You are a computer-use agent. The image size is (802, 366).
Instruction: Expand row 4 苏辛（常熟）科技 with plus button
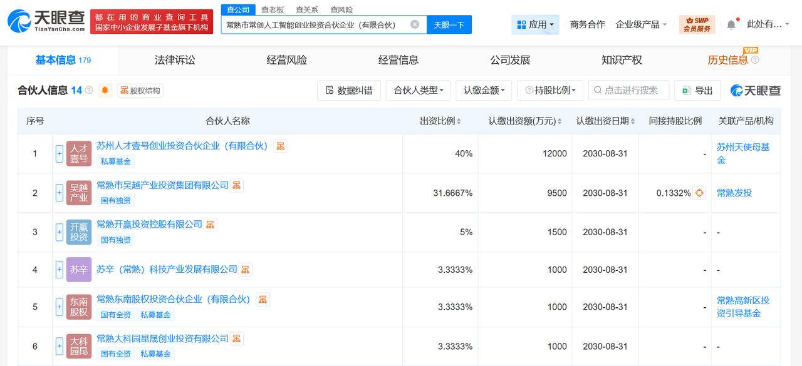pos(60,270)
